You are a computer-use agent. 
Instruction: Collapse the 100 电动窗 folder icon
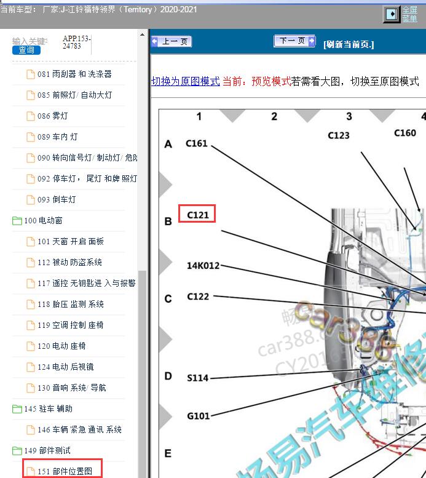tap(17, 221)
